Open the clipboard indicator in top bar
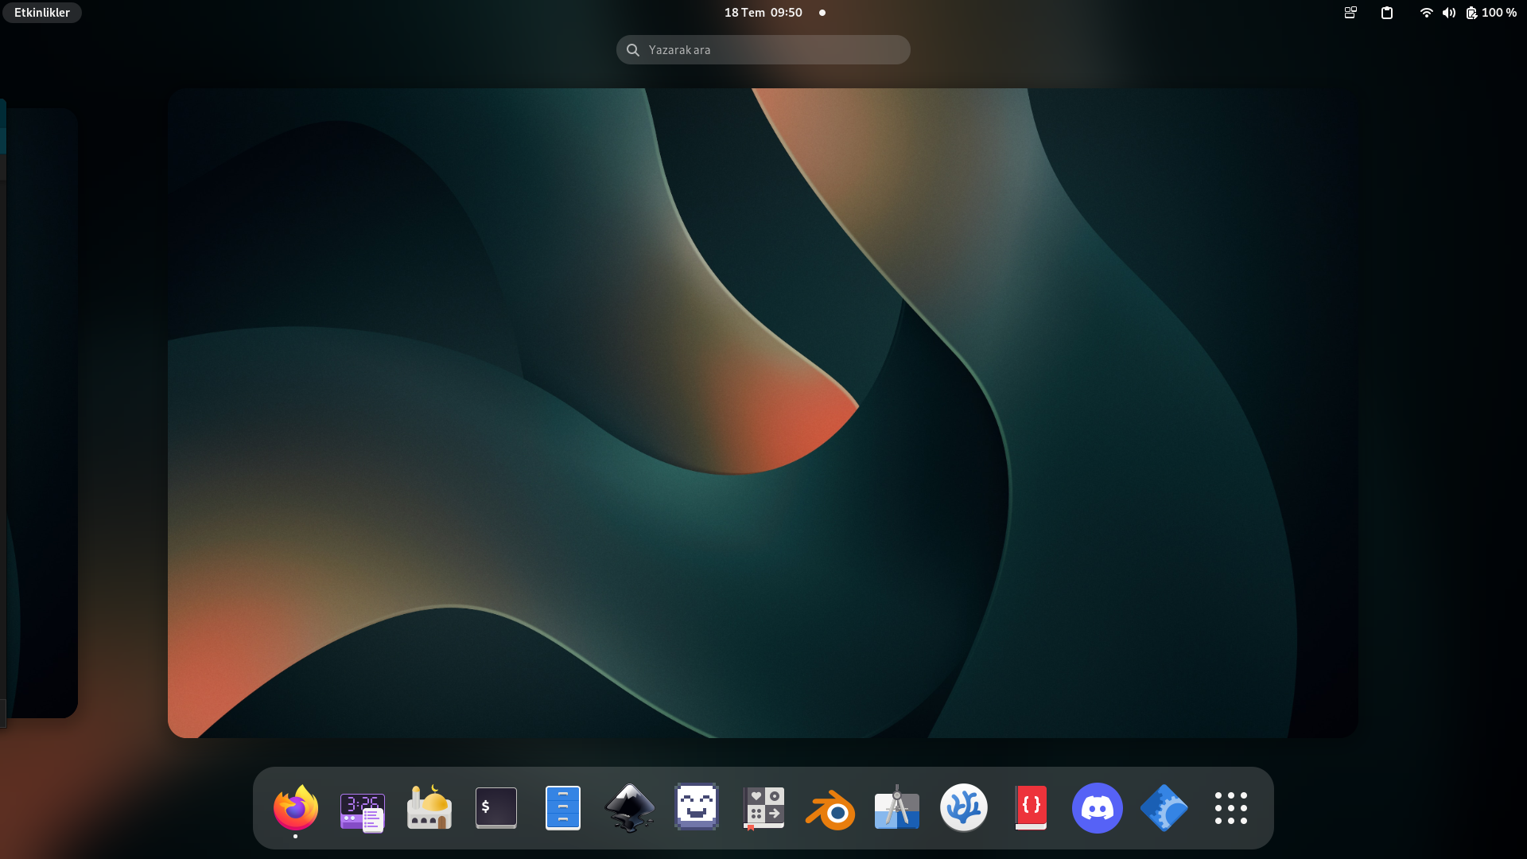 (x=1387, y=13)
